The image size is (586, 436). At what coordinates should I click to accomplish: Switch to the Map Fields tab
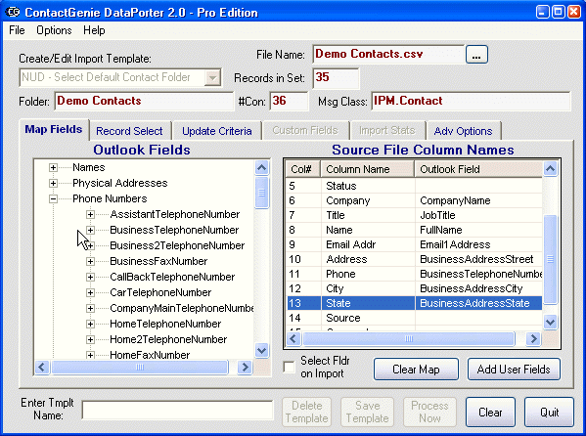(54, 129)
